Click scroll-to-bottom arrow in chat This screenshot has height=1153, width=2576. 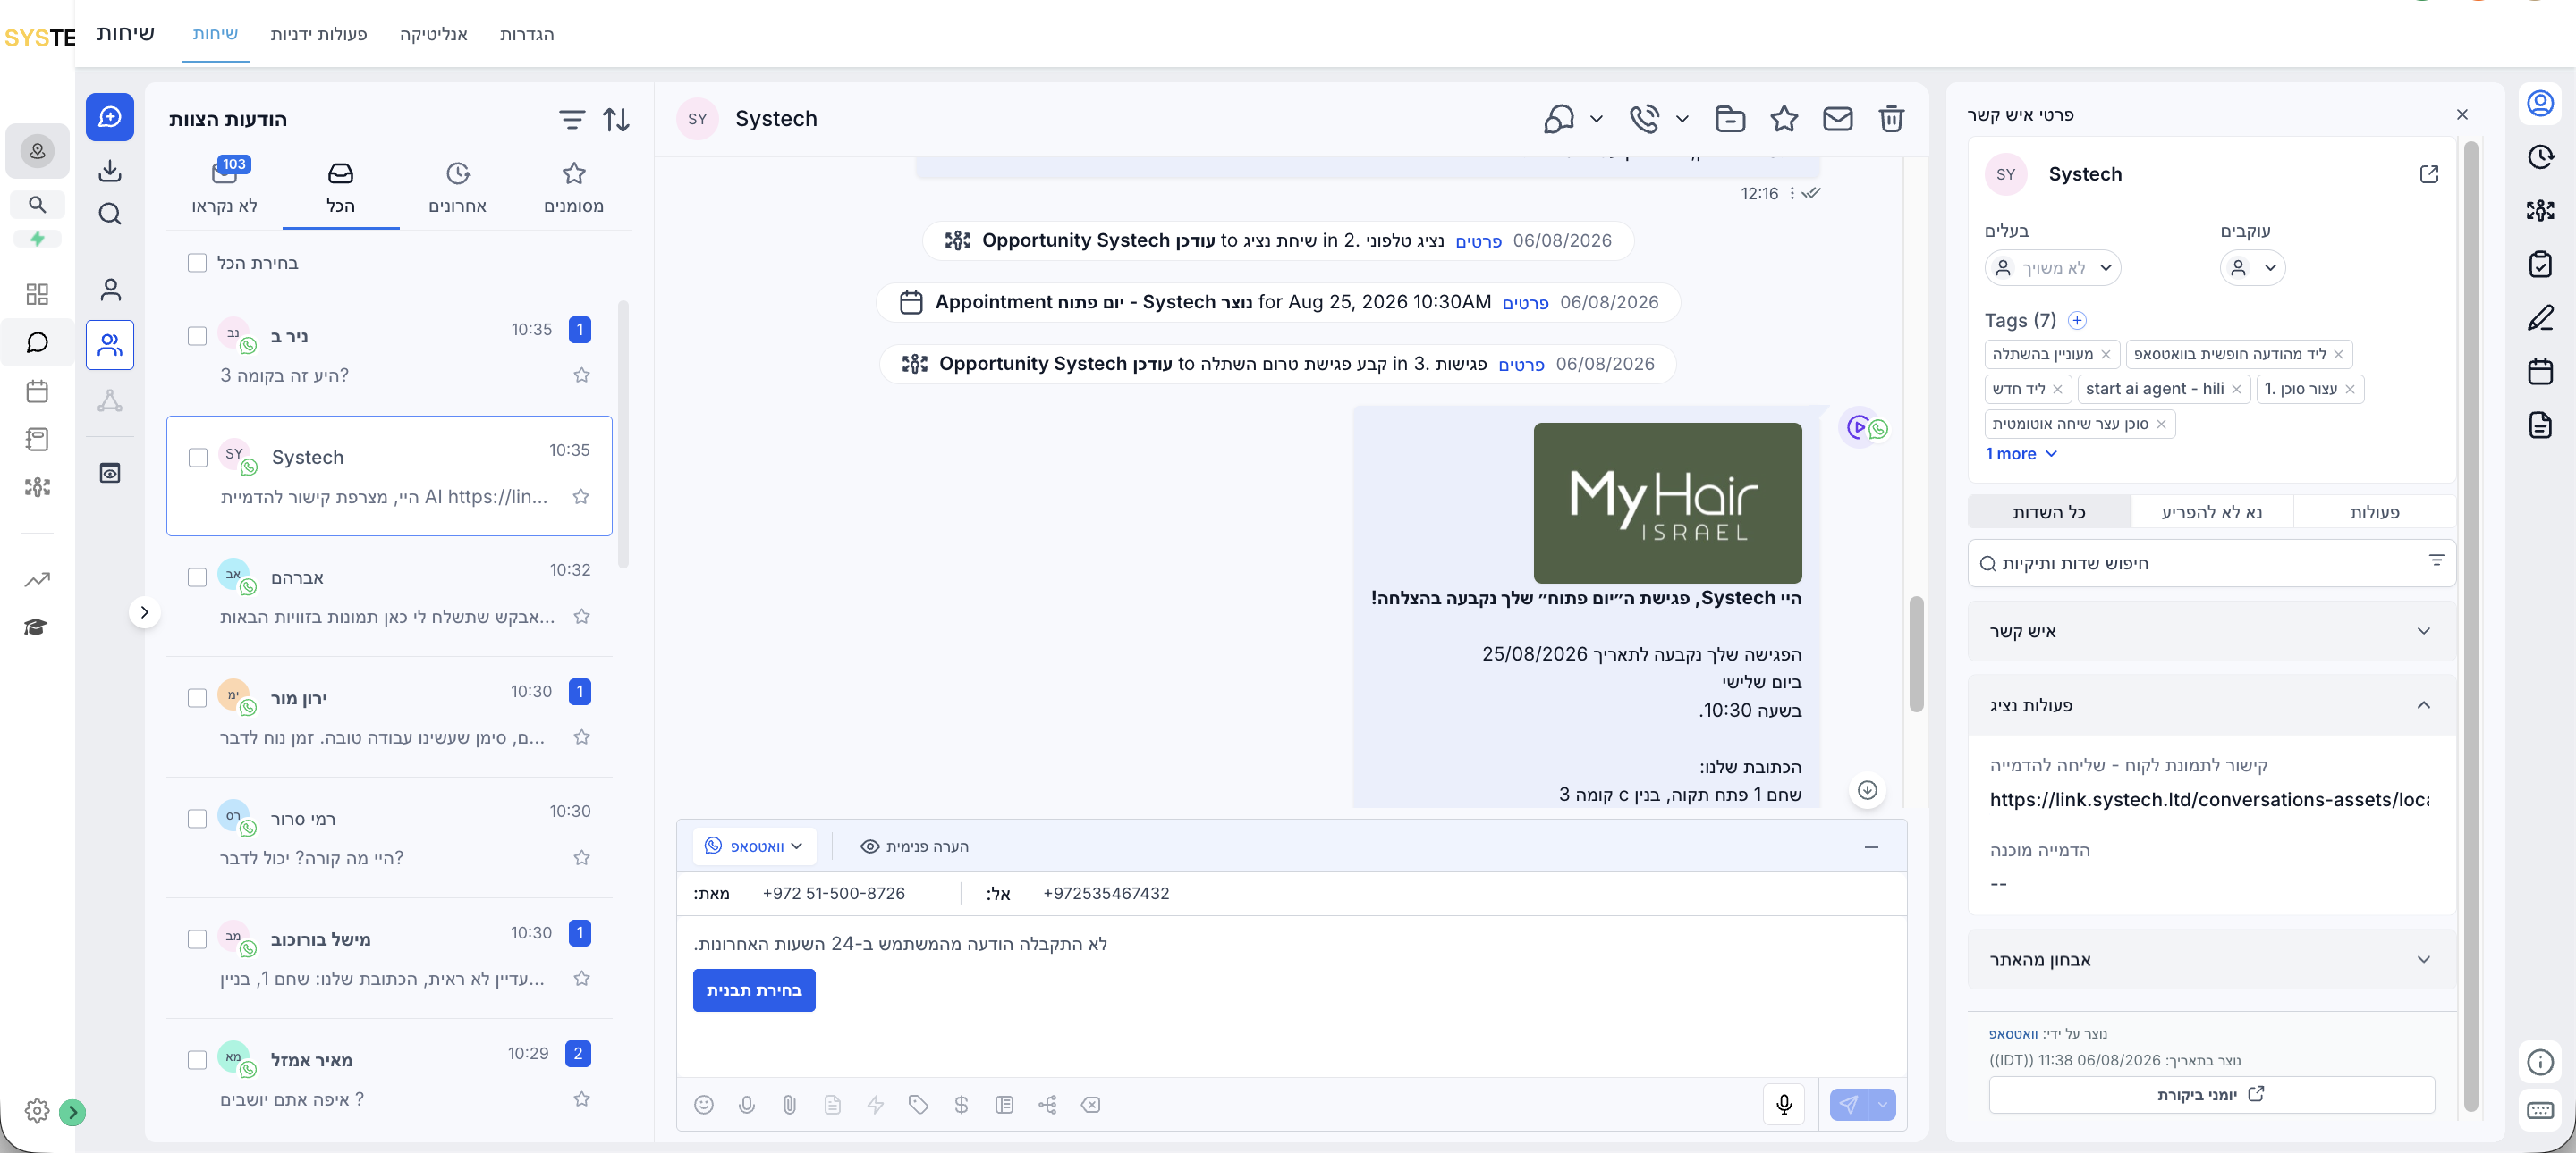click(x=1867, y=790)
